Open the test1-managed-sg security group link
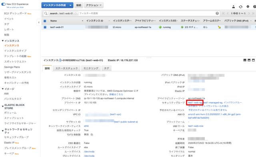Image resolution: width=256 pixels, height=157 pixels. (x=213, y=103)
